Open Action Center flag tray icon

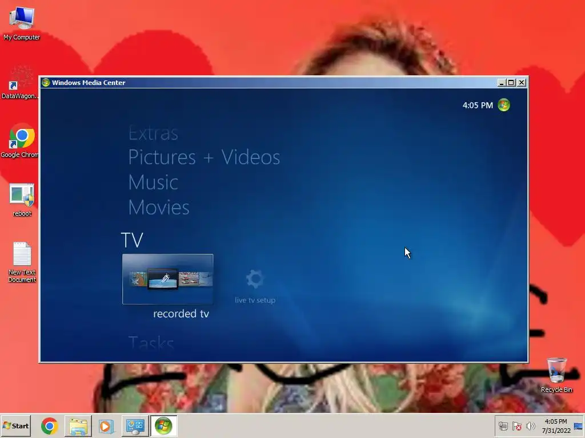pos(516,426)
